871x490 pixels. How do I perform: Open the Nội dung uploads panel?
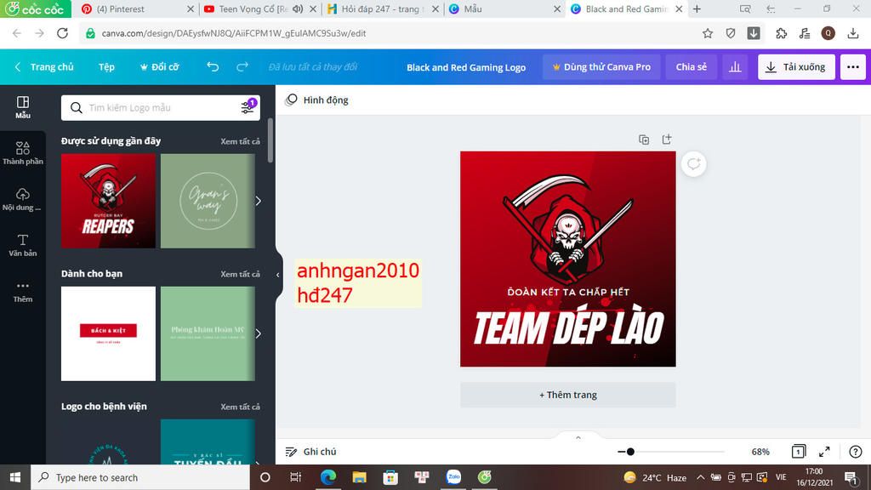[23, 199]
